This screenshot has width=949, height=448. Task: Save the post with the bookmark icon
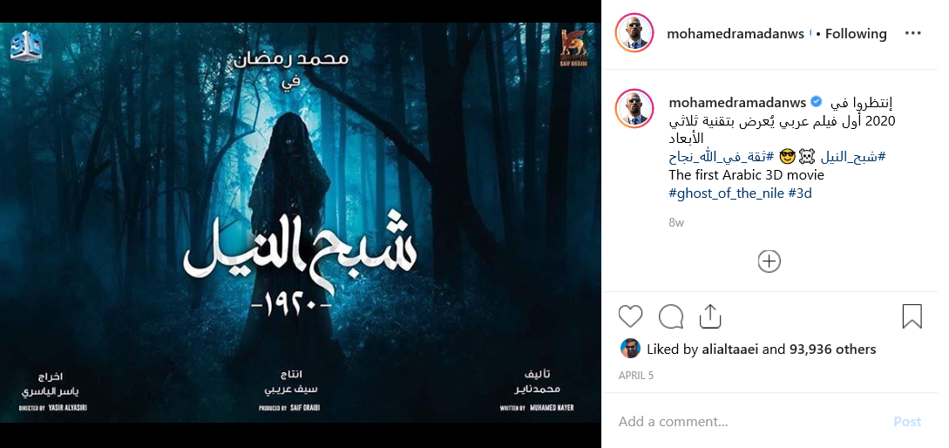[x=912, y=316]
